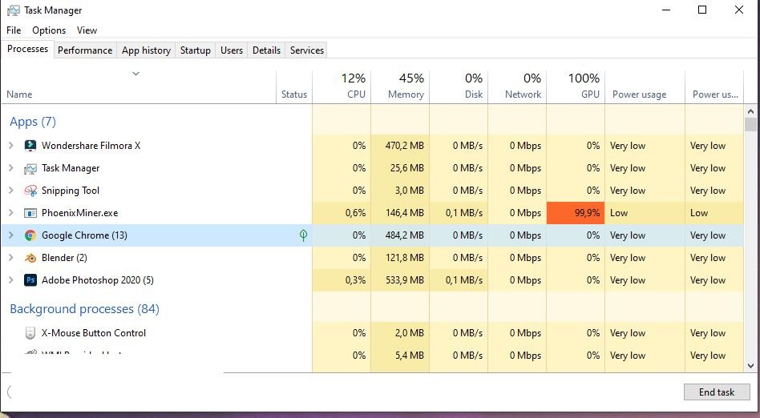Click the 470,2 MB Filmora memory cell
Viewport: 760px width, 418px height.
click(x=400, y=145)
